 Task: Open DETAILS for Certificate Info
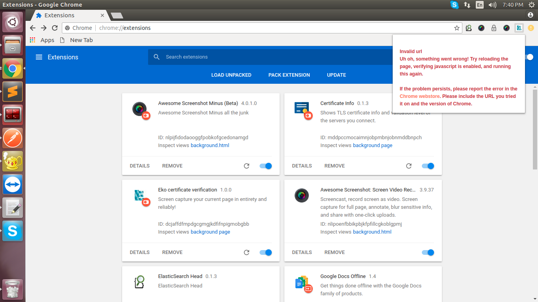pos(302,166)
